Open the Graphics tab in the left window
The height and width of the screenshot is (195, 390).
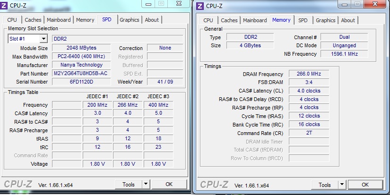130,20
